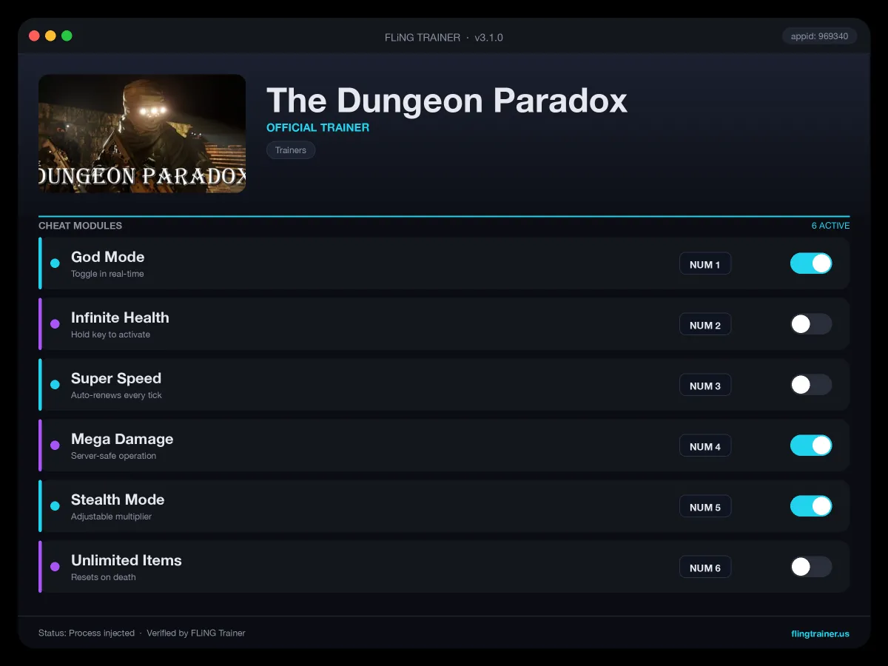Click the appid: 969340 badge
This screenshot has width=888, height=666.
tap(819, 36)
